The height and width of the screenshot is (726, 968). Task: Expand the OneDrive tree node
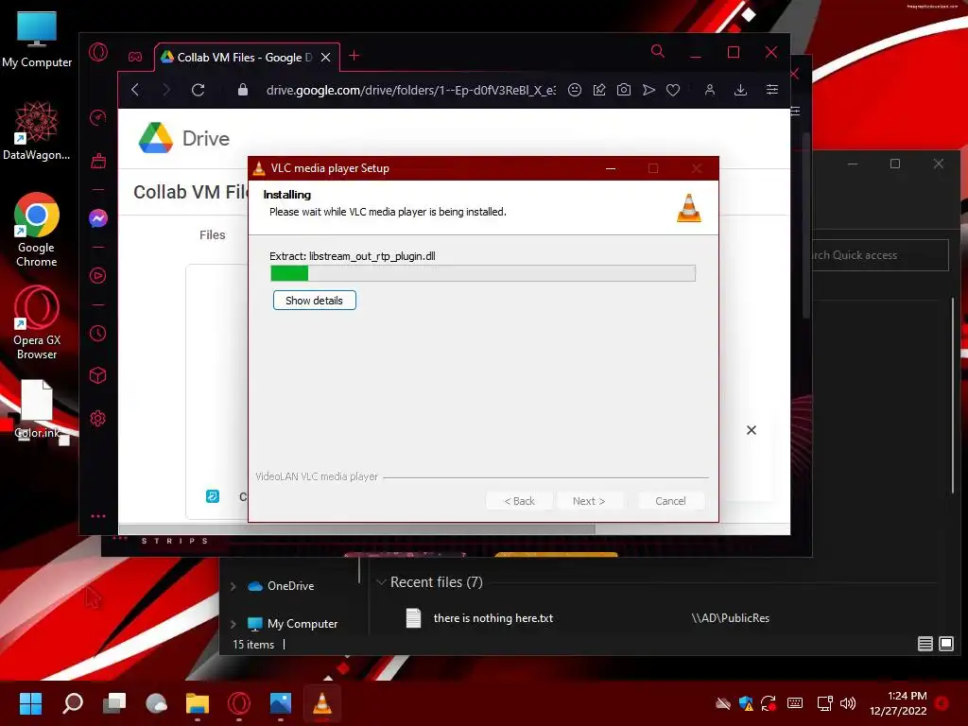point(233,586)
